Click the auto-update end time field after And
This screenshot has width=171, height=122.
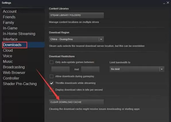pos(90,69)
